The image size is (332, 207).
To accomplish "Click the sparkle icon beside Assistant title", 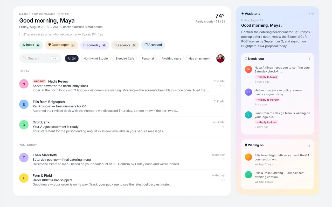I will tap(243, 13).
